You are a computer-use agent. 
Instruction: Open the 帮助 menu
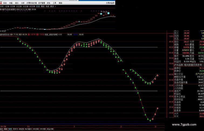click(60, 3)
